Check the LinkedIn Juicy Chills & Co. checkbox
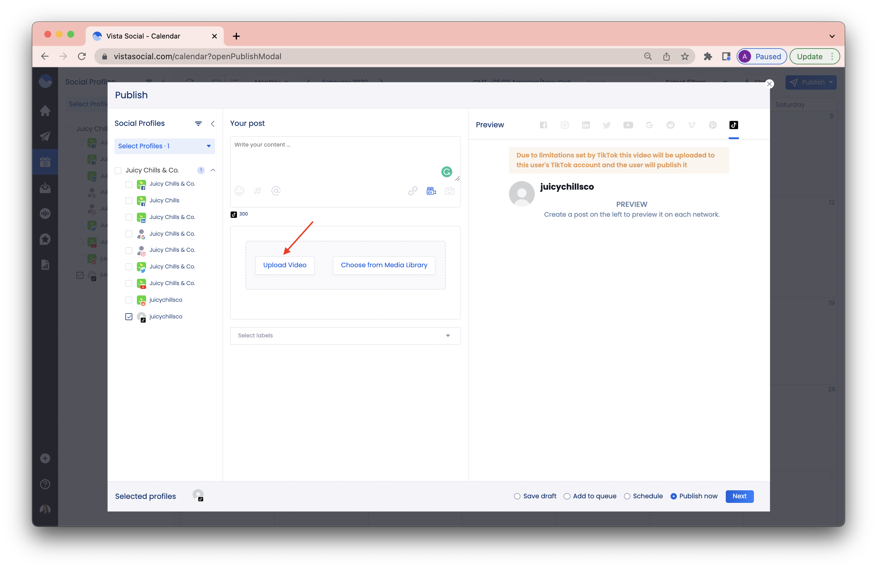The height and width of the screenshot is (569, 877). [129, 217]
